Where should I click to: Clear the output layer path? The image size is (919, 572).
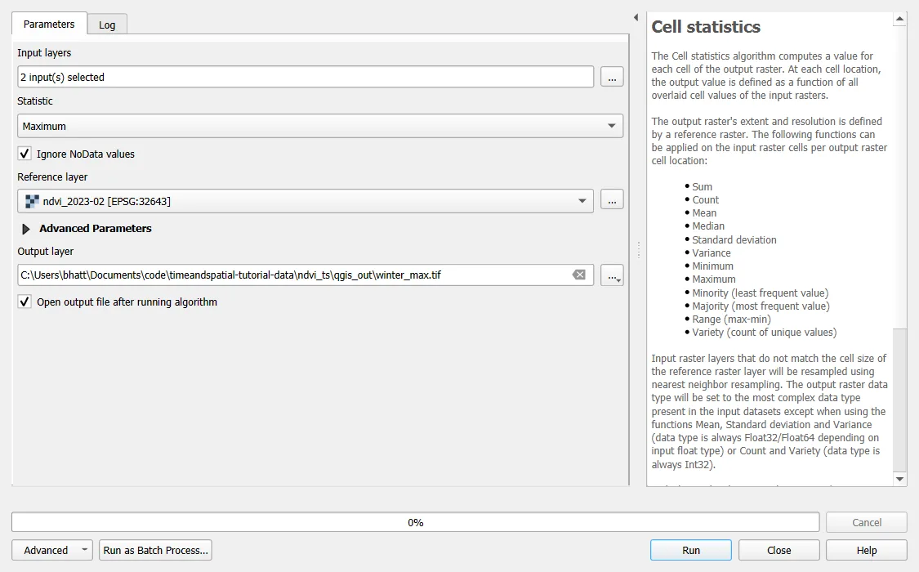pos(579,275)
